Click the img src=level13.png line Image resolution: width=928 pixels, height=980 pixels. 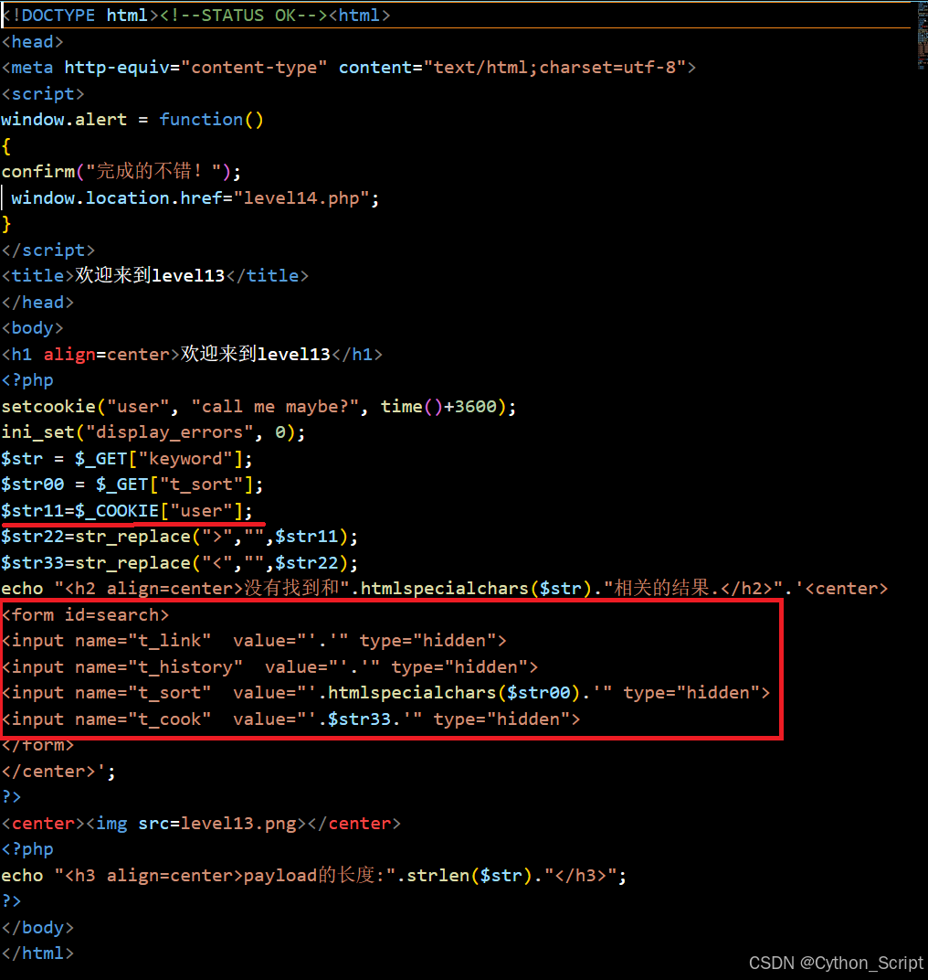(x=201, y=823)
